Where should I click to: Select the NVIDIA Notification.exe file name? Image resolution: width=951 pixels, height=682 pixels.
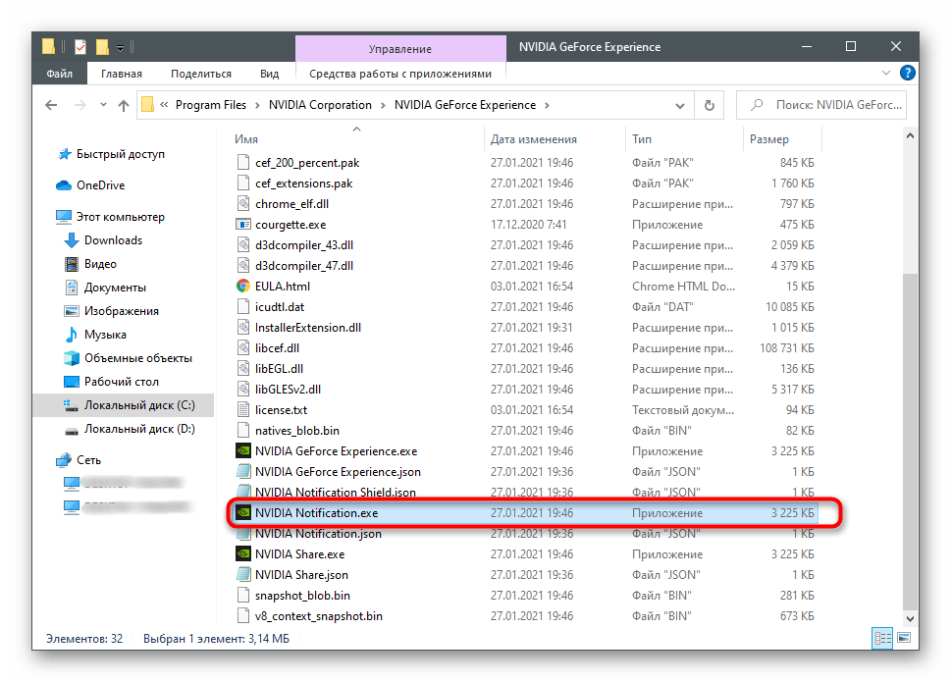tap(317, 513)
